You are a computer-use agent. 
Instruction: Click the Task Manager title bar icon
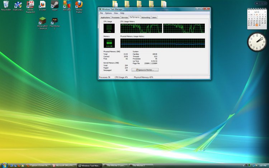tap(100, 9)
